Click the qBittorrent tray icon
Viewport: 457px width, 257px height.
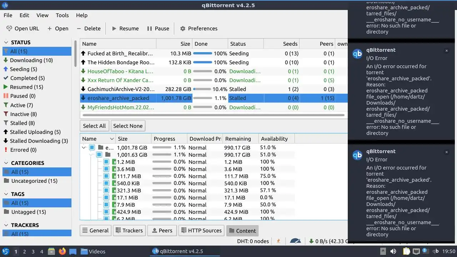pyautogui.click(x=436, y=251)
